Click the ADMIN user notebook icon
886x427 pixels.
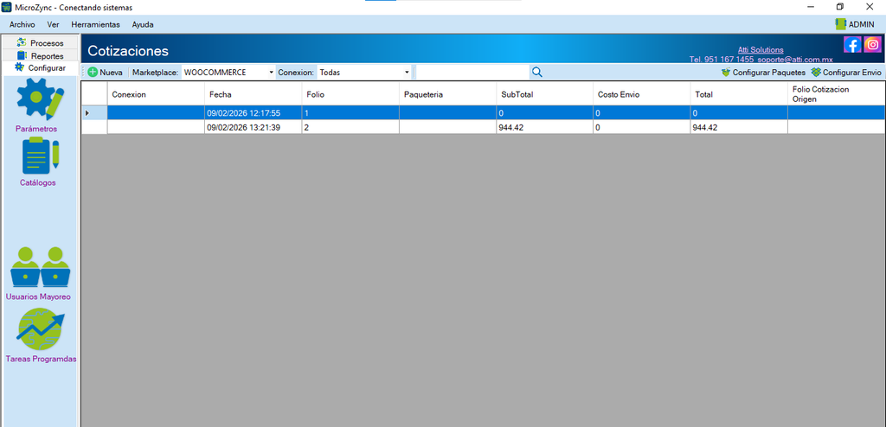(841, 24)
